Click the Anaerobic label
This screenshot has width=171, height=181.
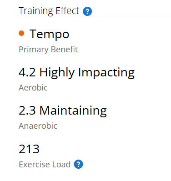pyautogui.click(x=38, y=126)
